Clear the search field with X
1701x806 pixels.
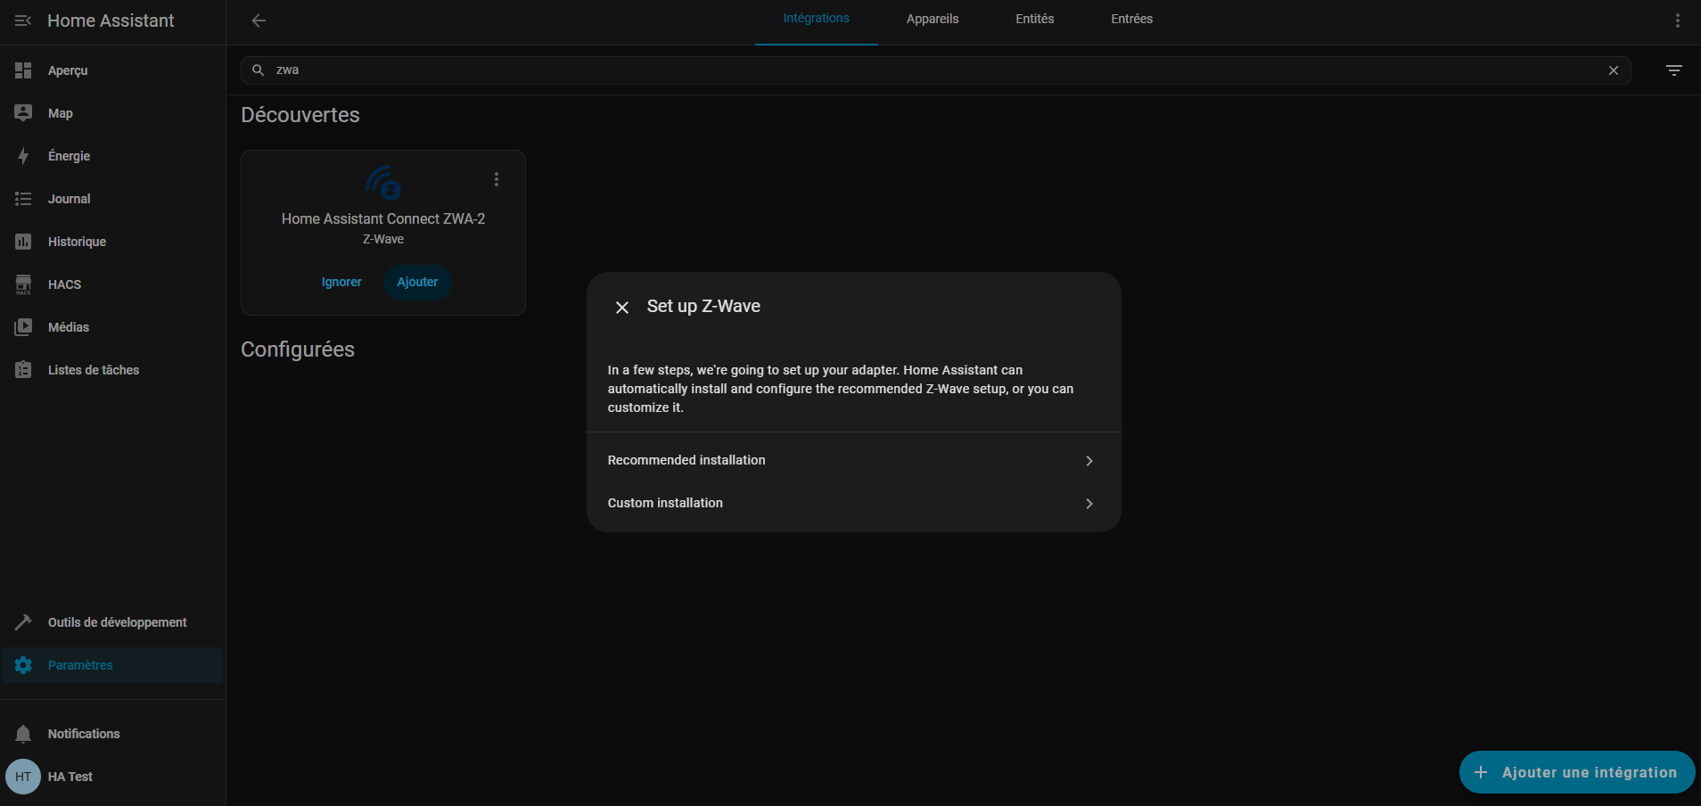click(1613, 70)
